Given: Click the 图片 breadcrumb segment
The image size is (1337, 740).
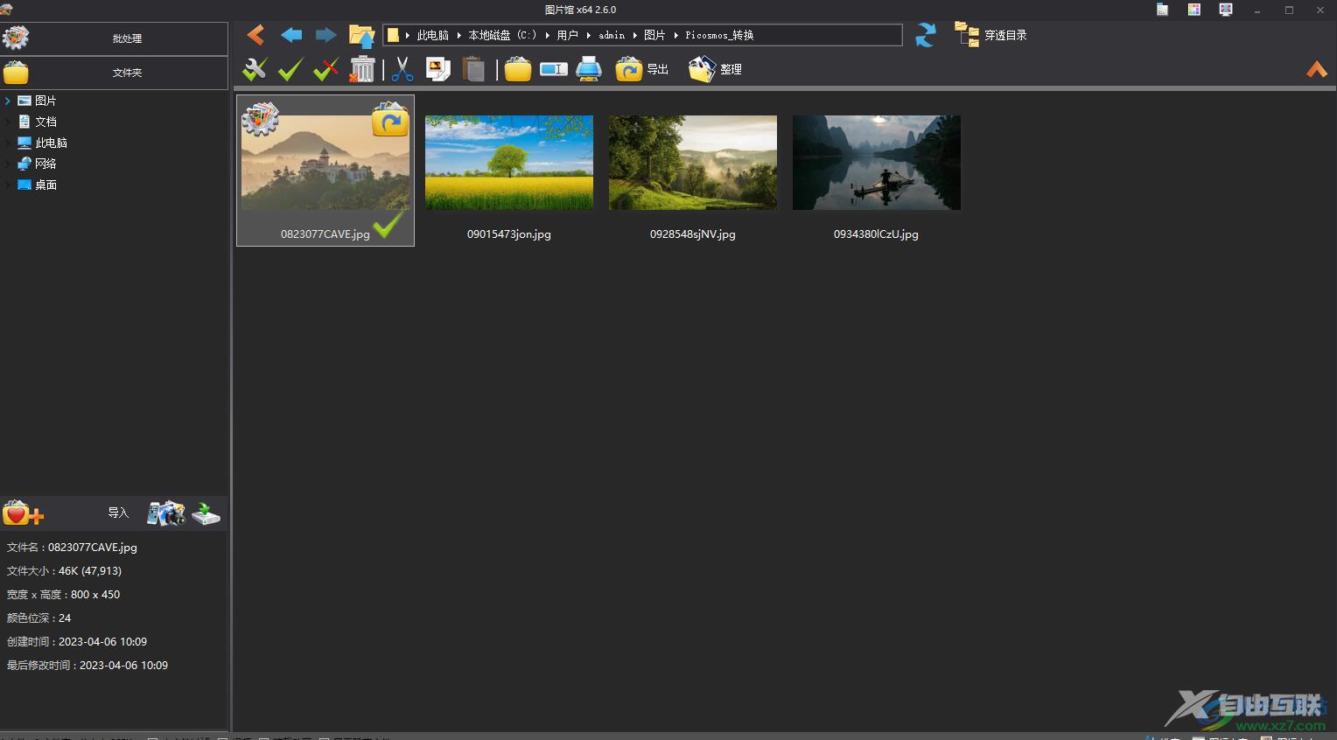Looking at the screenshot, I should click(x=654, y=35).
